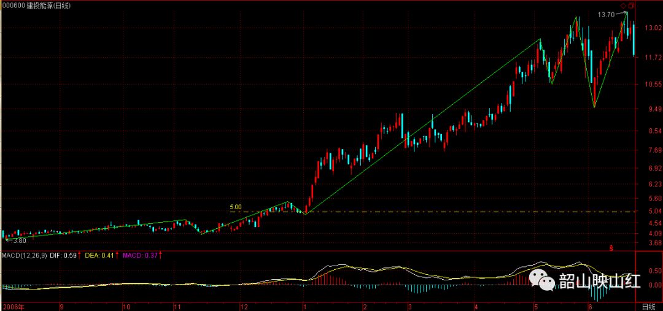Click month 10 on the time axis

pyautogui.click(x=126, y=306)
